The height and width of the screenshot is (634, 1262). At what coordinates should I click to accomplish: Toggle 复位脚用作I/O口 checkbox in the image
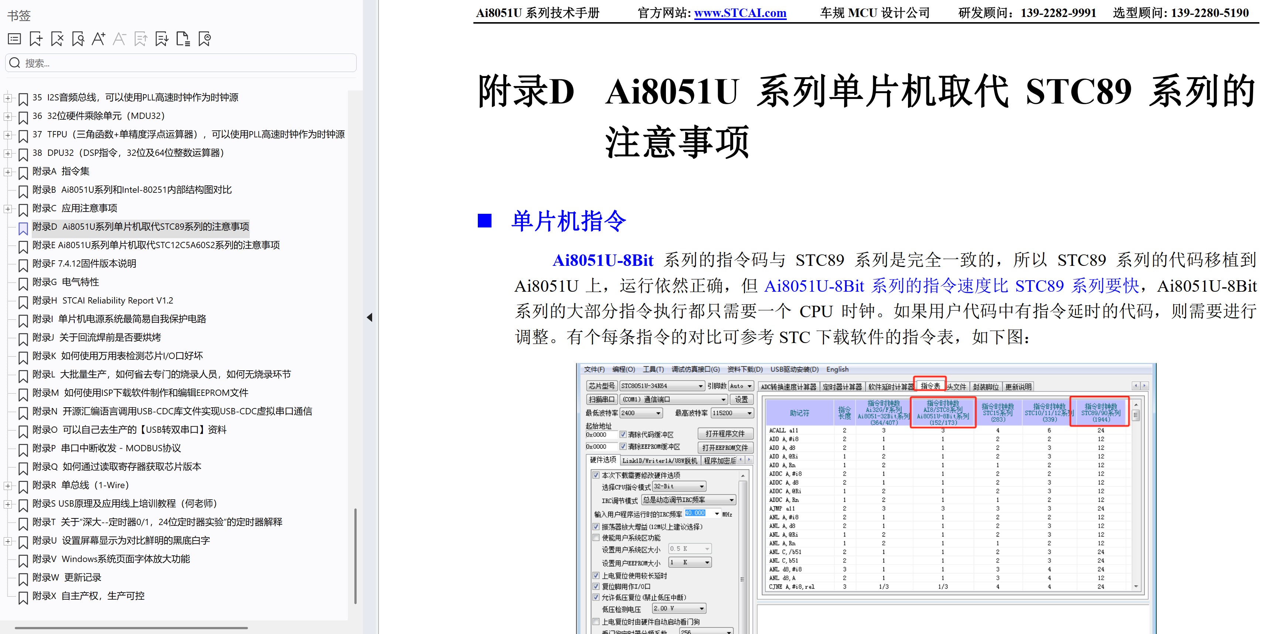tap(596, 586)
